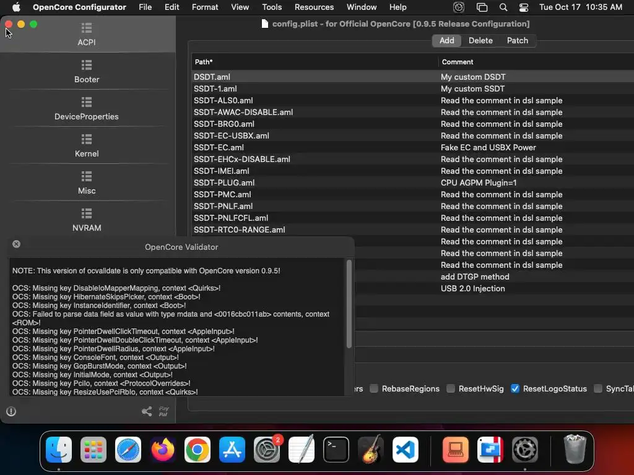Screen dimensions: 634x475
Task: Enable the ResetHwSig checkbox
Action: click(451, 388)
